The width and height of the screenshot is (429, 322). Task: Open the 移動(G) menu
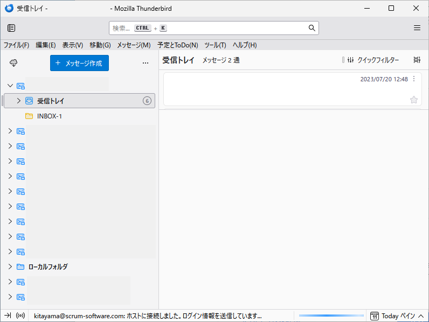(x=100, y=45)
